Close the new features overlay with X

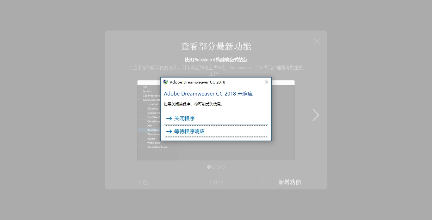pyautogui.click(x=317, y=42)
